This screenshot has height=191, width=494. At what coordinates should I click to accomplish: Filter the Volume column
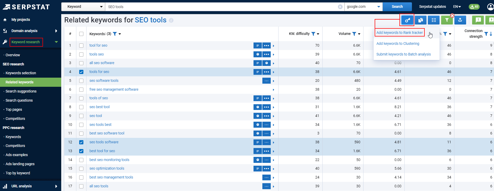[x=354, y=34]
